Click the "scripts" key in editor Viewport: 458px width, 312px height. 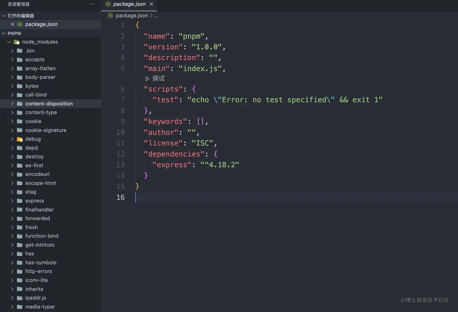163,89
